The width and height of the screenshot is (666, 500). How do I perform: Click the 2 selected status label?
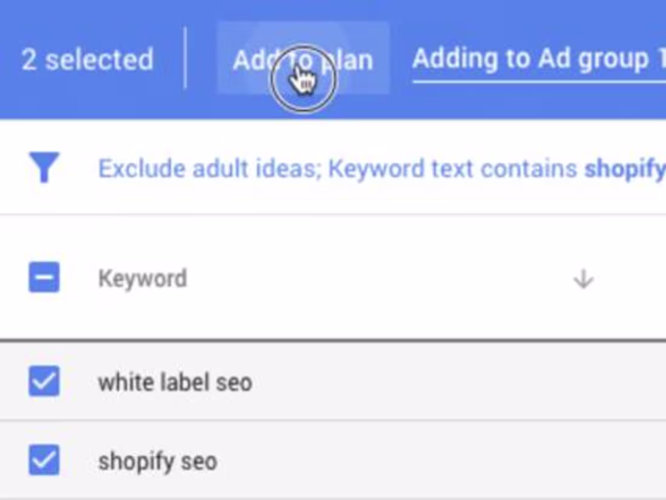87,59
